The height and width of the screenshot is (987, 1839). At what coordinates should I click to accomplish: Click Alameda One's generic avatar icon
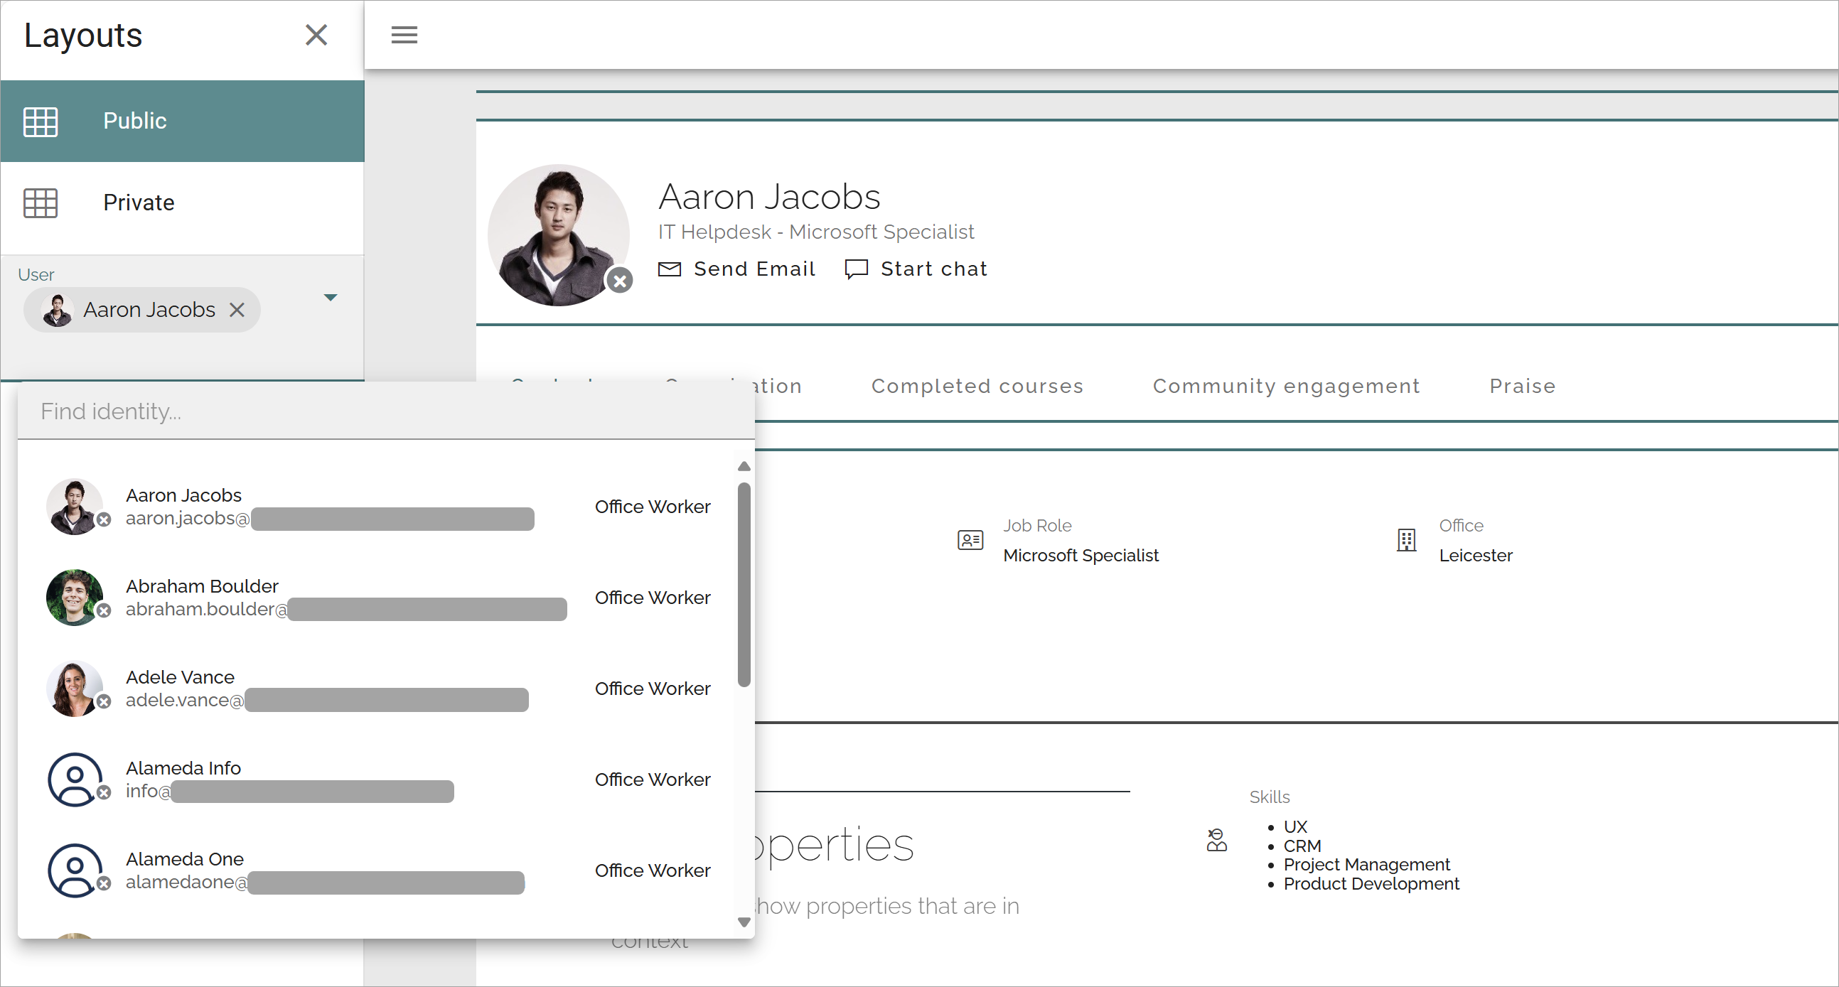coord(74,870)
